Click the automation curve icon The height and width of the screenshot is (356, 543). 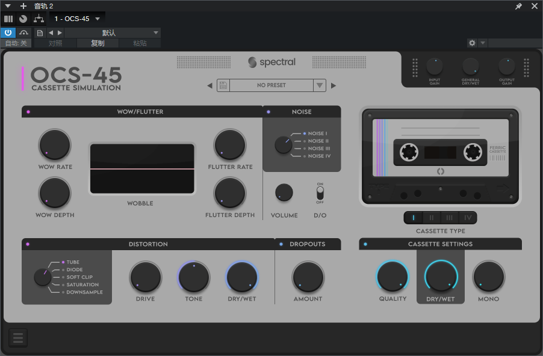tap(23, 32)
